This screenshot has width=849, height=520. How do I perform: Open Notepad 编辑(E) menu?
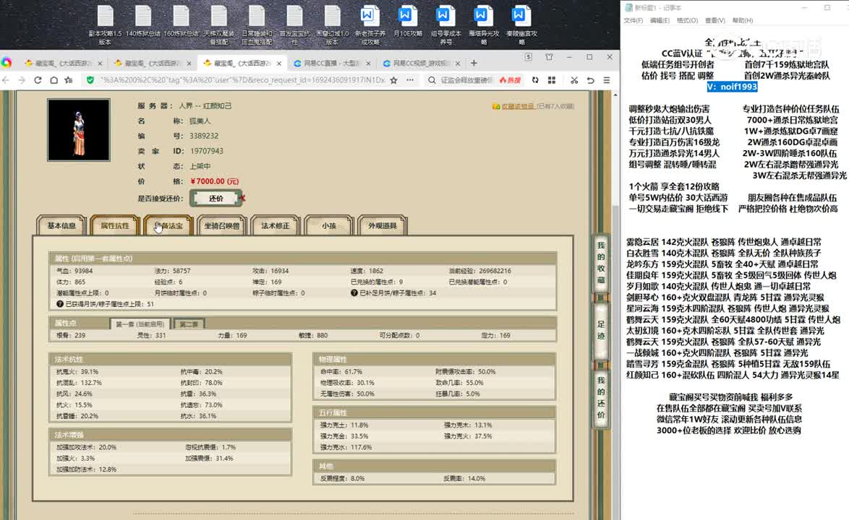pos(660,20)
